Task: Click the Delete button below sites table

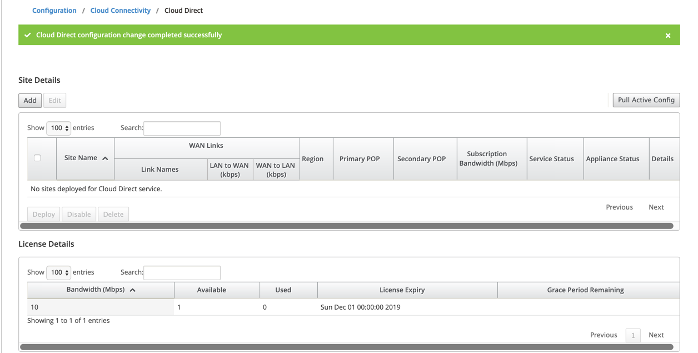Action: 113,215
